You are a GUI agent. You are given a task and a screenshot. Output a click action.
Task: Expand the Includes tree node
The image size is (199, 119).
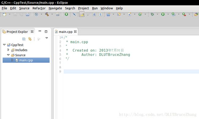(8, 50)
